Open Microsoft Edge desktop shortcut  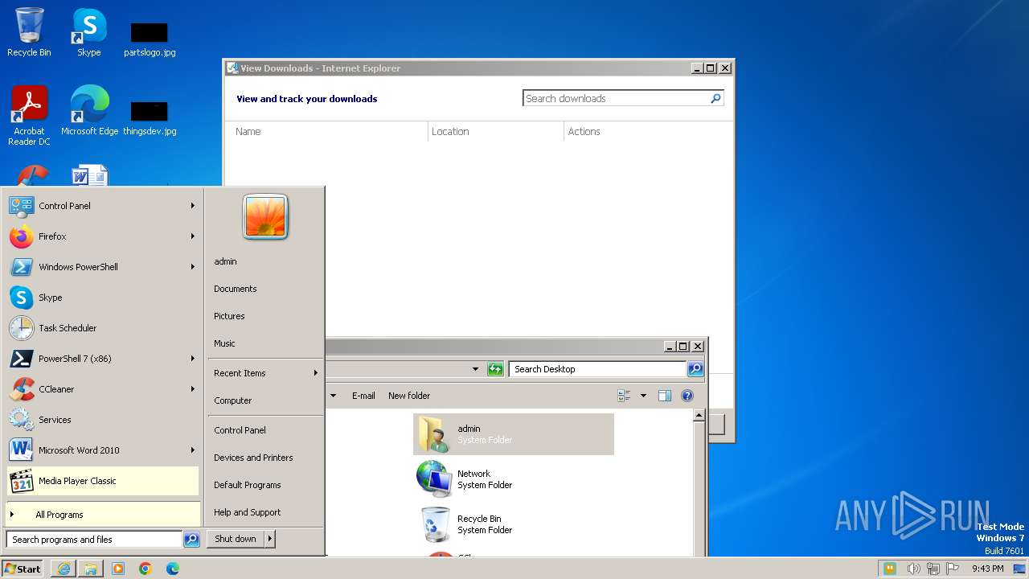[89, 111]
